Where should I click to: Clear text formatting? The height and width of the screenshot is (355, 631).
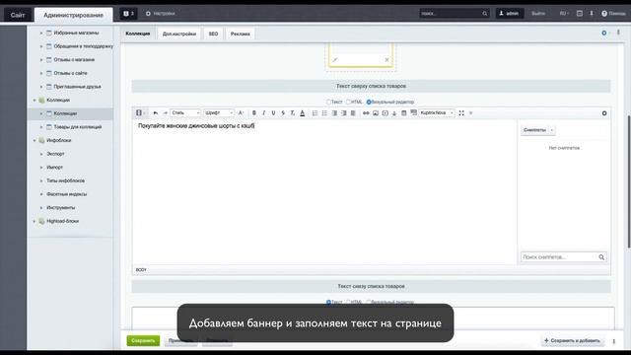pos(293,113)
